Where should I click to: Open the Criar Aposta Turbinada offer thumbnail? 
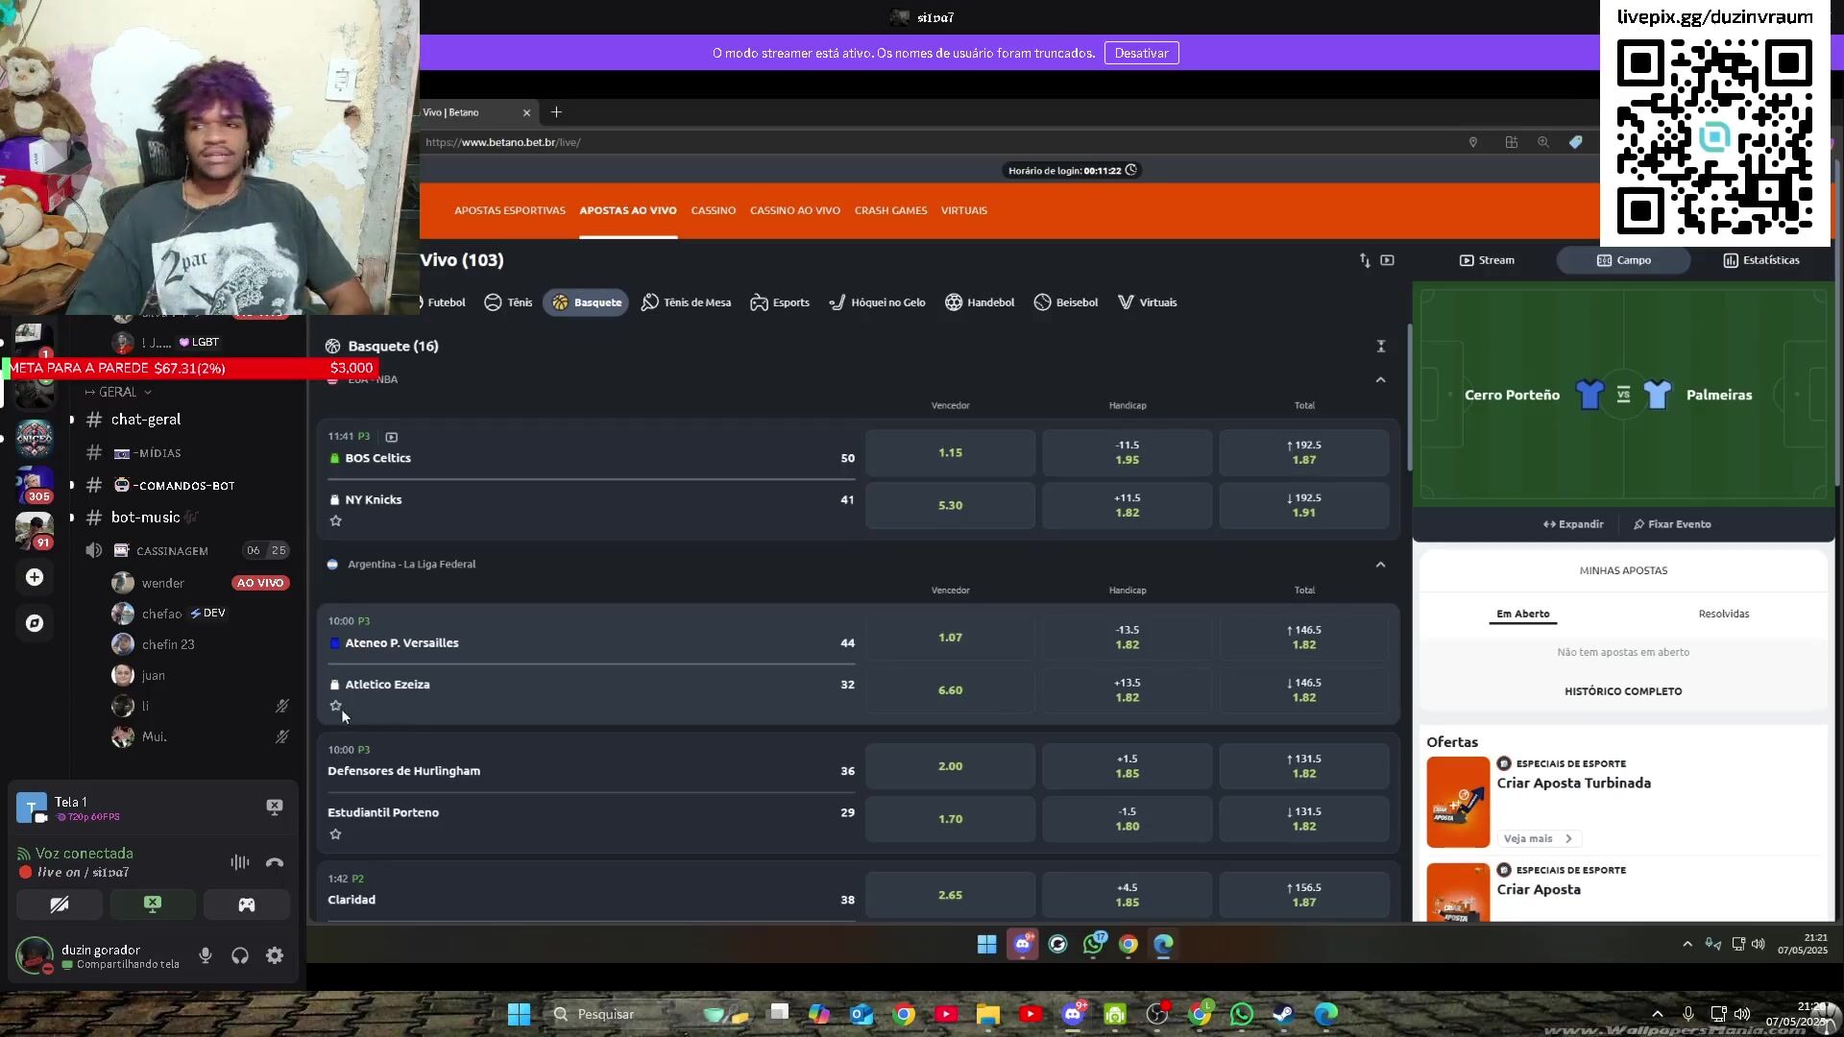tap(1458, 803)
